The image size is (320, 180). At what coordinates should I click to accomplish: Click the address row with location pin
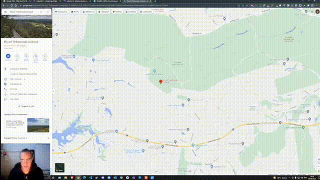click(26, 69)
